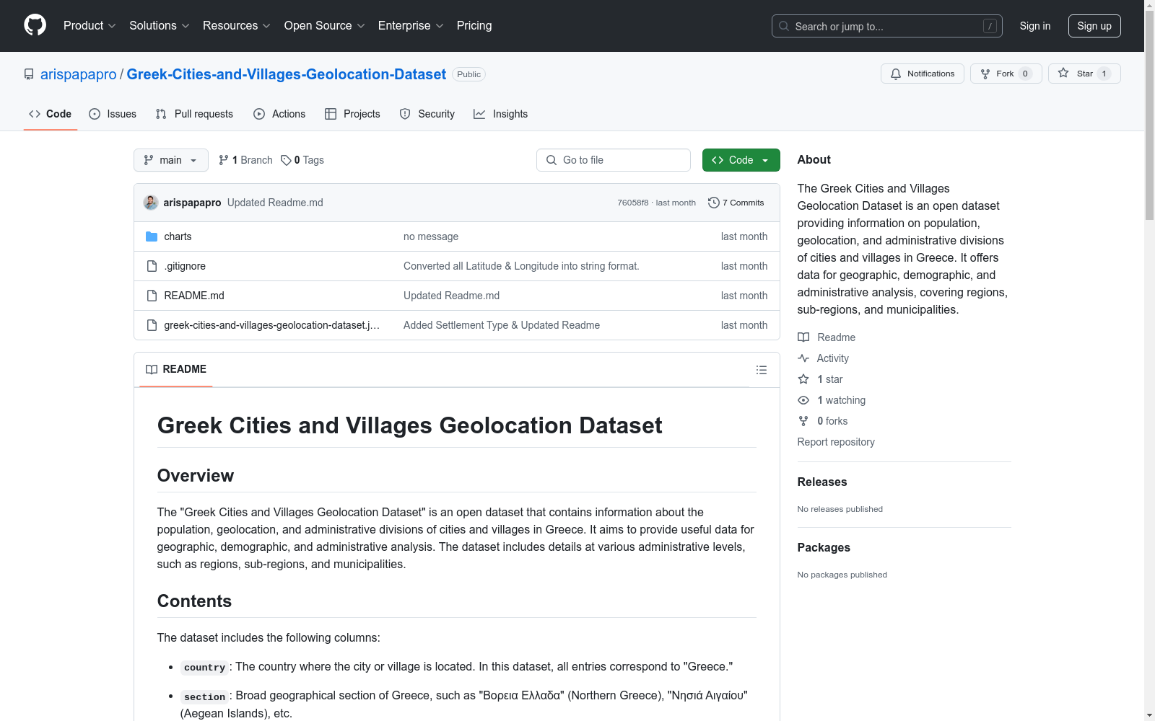The image size is (1155, 721).
Task: Click the star icon to star repository
Action: click(1063, 73)
